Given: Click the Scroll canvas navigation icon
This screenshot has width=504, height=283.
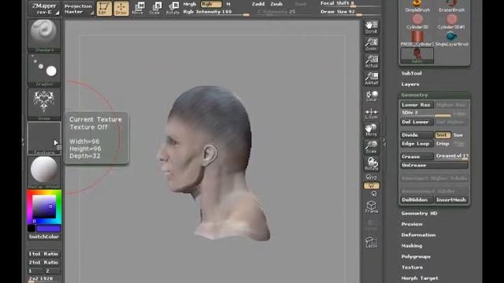Looking at the screenshot, I should (371, 27).
